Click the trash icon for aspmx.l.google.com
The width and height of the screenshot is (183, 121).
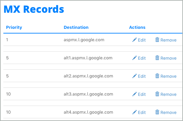tap(157, 40)
